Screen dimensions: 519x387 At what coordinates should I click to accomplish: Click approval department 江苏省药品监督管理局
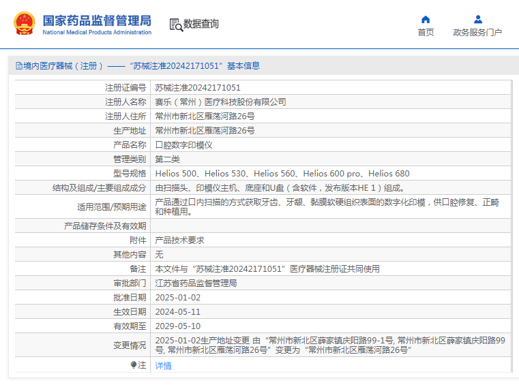pyautogui.click(x=196, y=283)
